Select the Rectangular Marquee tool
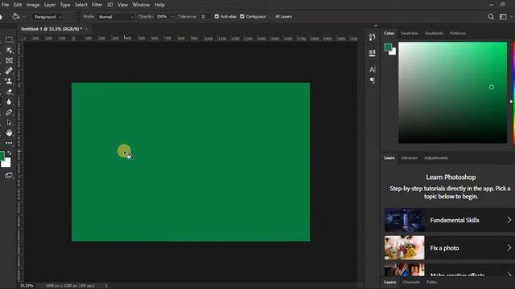The width and height of the screenshot is (515, 289). click(x=9, y=39)
